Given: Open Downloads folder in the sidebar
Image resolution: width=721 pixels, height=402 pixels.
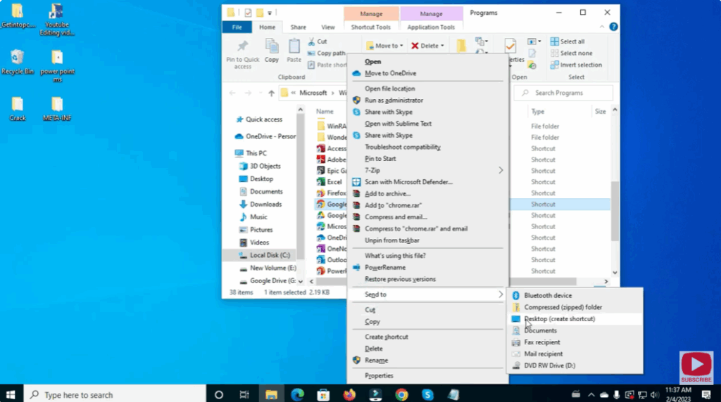Looking at the screenshot, I should tap(261, 205).
